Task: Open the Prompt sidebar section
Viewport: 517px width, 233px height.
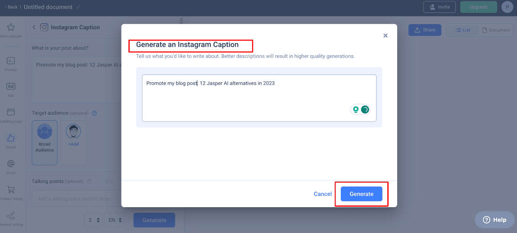Action: [x=11, y=63]
